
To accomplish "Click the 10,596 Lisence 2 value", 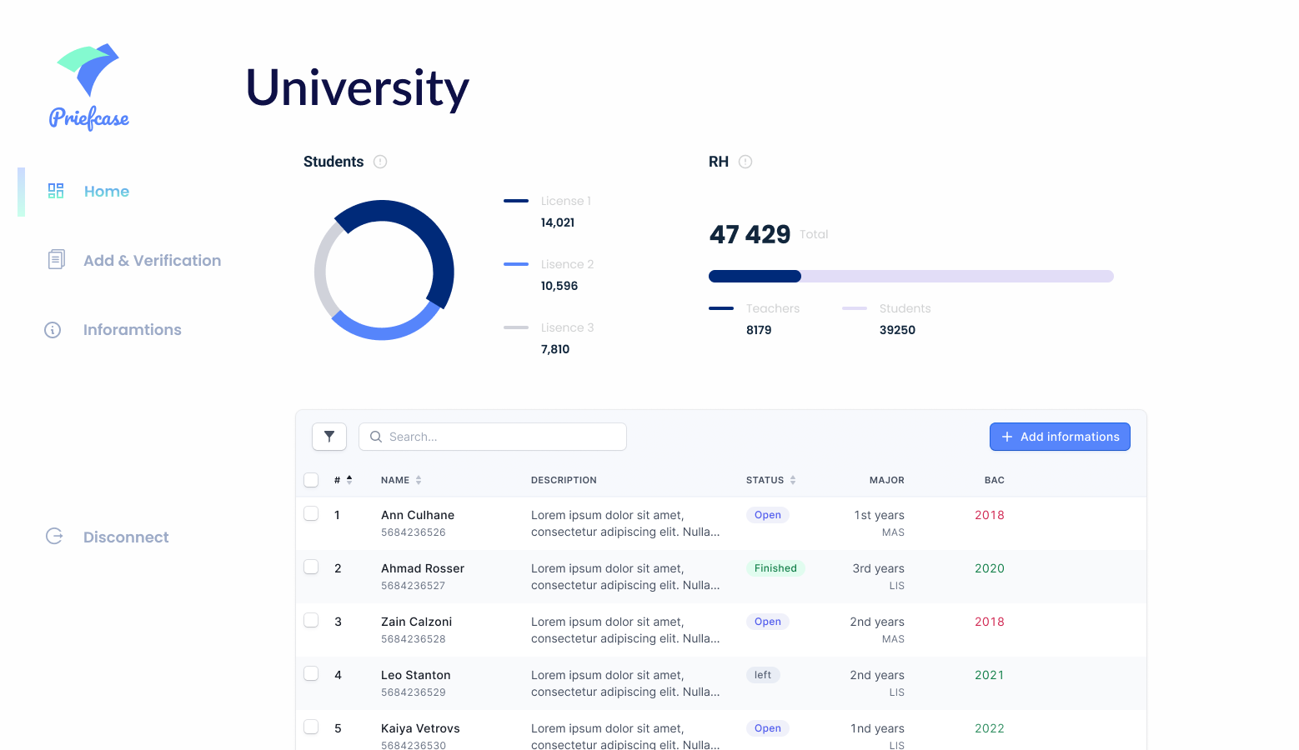I will (x=559, y=286).
